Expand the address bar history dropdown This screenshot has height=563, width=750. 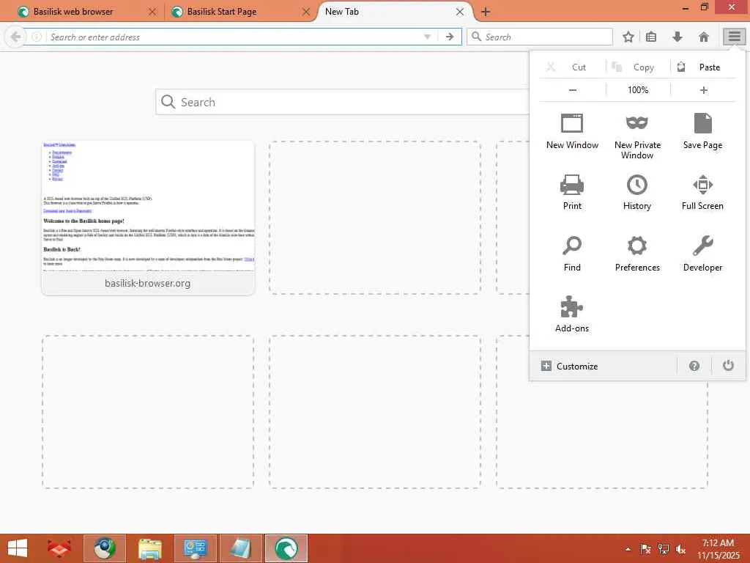[x=428, y=37]
